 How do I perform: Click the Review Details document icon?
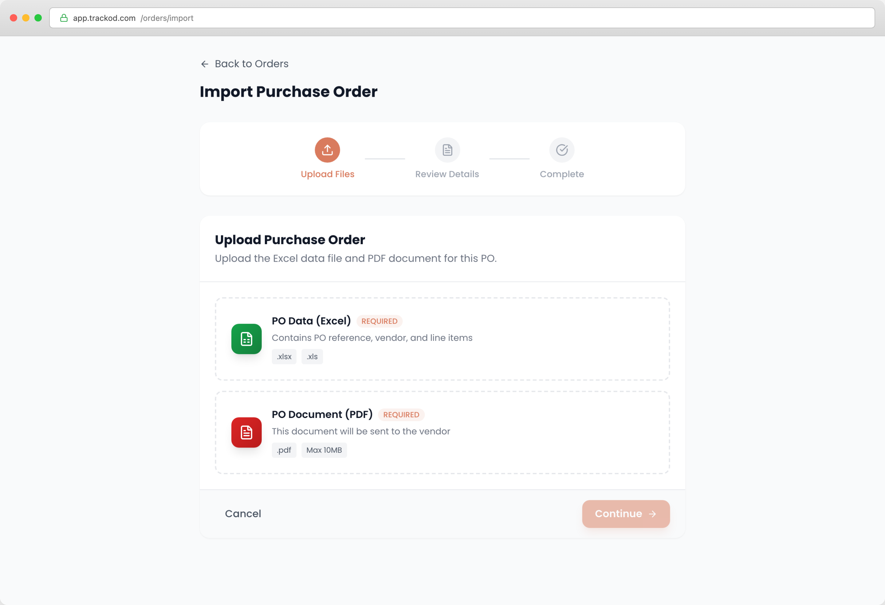[447, 150]
